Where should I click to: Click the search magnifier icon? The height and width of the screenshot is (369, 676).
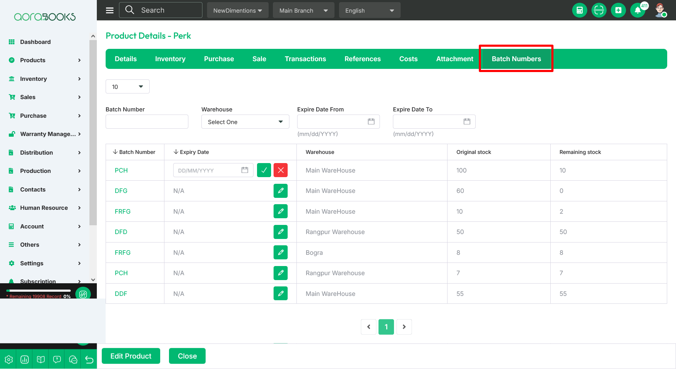130,10
